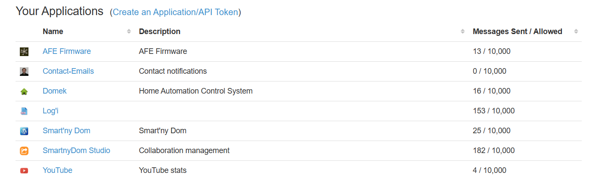Open Create an Application/API Token link

176,12
